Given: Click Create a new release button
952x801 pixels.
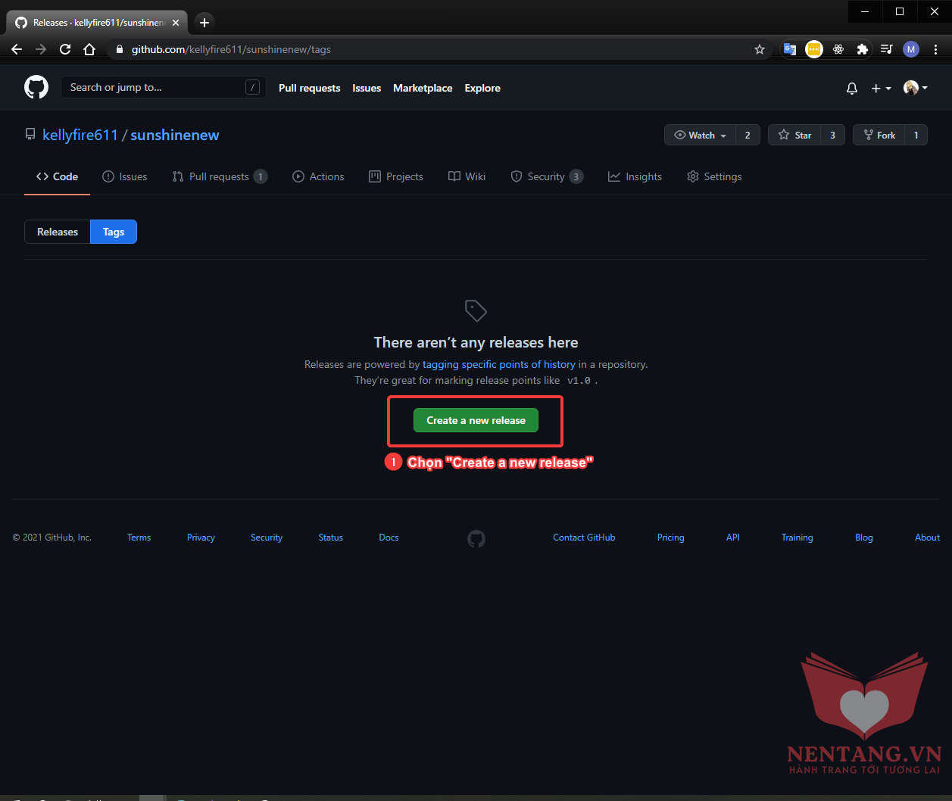Looking at the screenshot, I should 476,420.
